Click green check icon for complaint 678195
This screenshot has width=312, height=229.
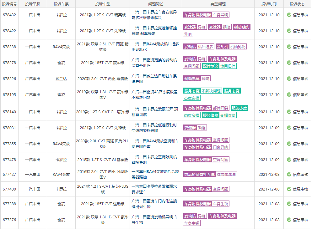click(x=289, y=94)
